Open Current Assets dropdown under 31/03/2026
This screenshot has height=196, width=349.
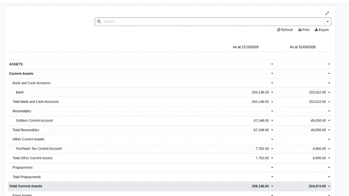coord(329,74)
